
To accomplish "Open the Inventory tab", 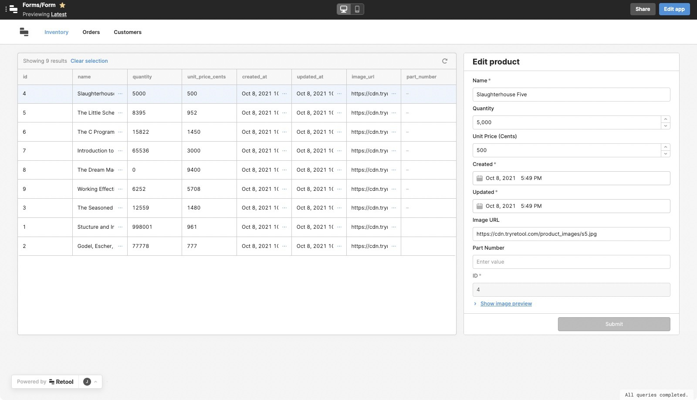I will 56,32.
